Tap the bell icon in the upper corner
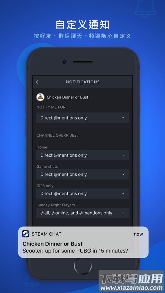 145,8
